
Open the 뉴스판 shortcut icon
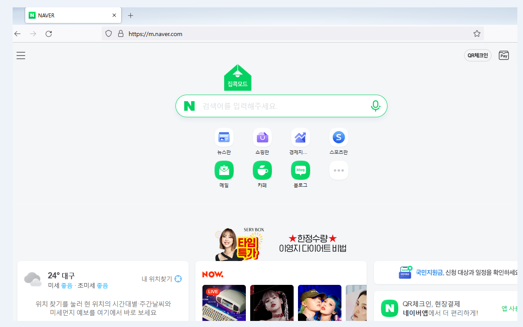coord(224,137)
